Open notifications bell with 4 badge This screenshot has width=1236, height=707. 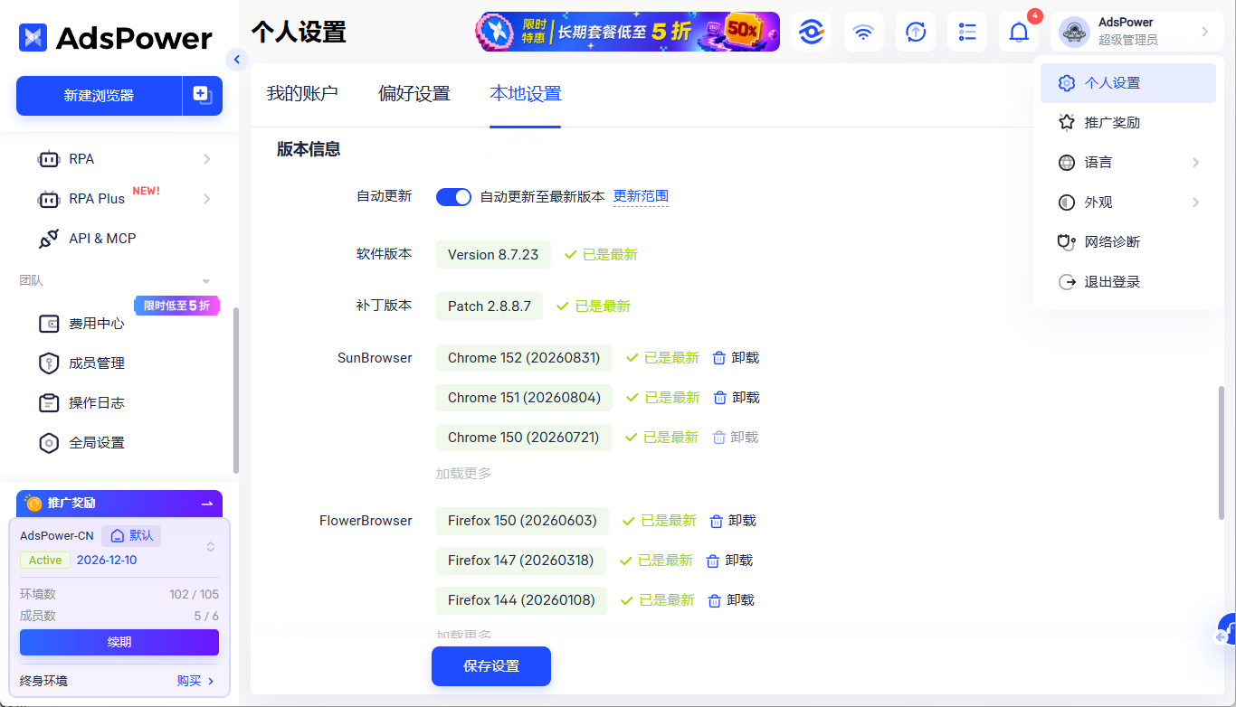click(1020, 32)
